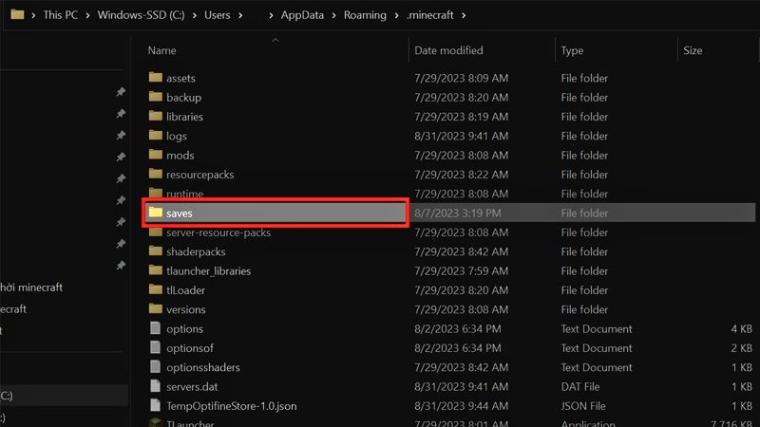Sort by Date modified column header
760x427 pixels.
[448, 50]
